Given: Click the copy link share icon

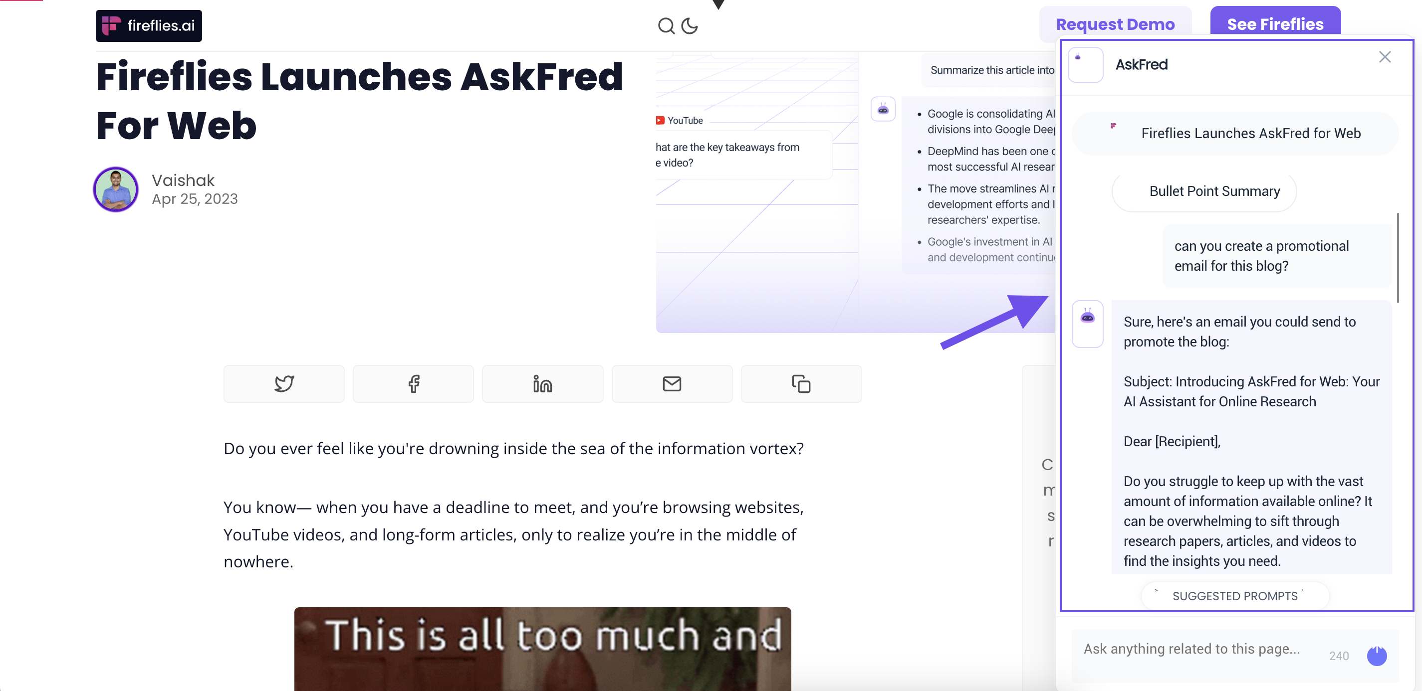Looking at the screenshot, I should 801,382.
